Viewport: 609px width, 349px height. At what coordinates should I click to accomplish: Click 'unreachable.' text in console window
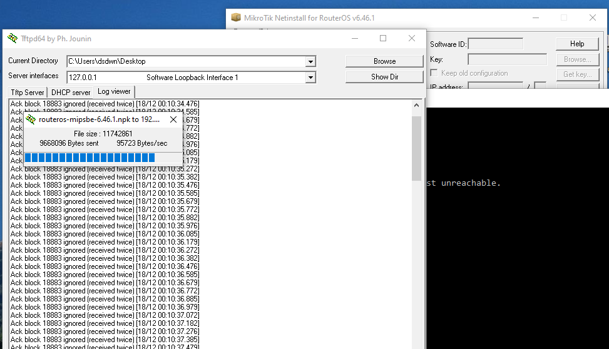tap(471, 183)
